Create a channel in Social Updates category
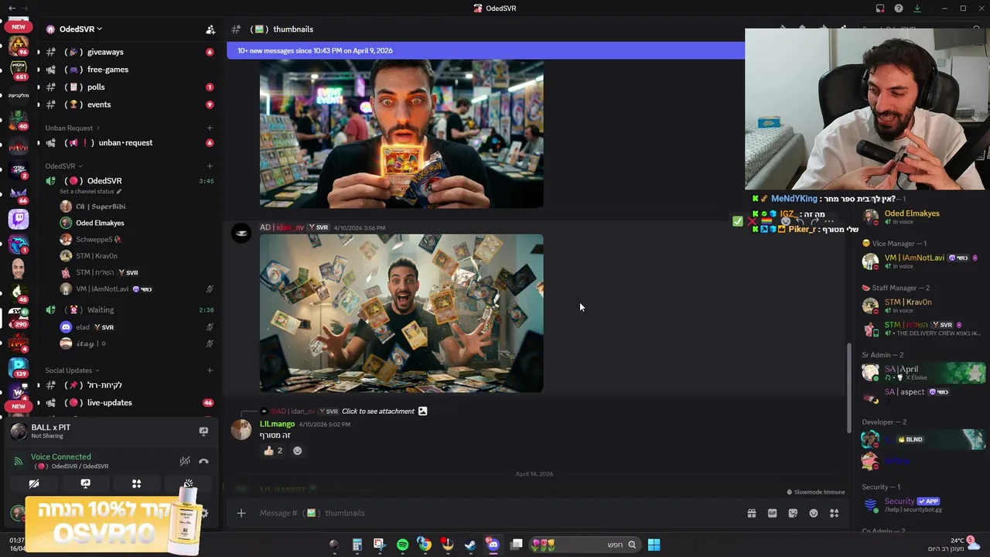 210,370
